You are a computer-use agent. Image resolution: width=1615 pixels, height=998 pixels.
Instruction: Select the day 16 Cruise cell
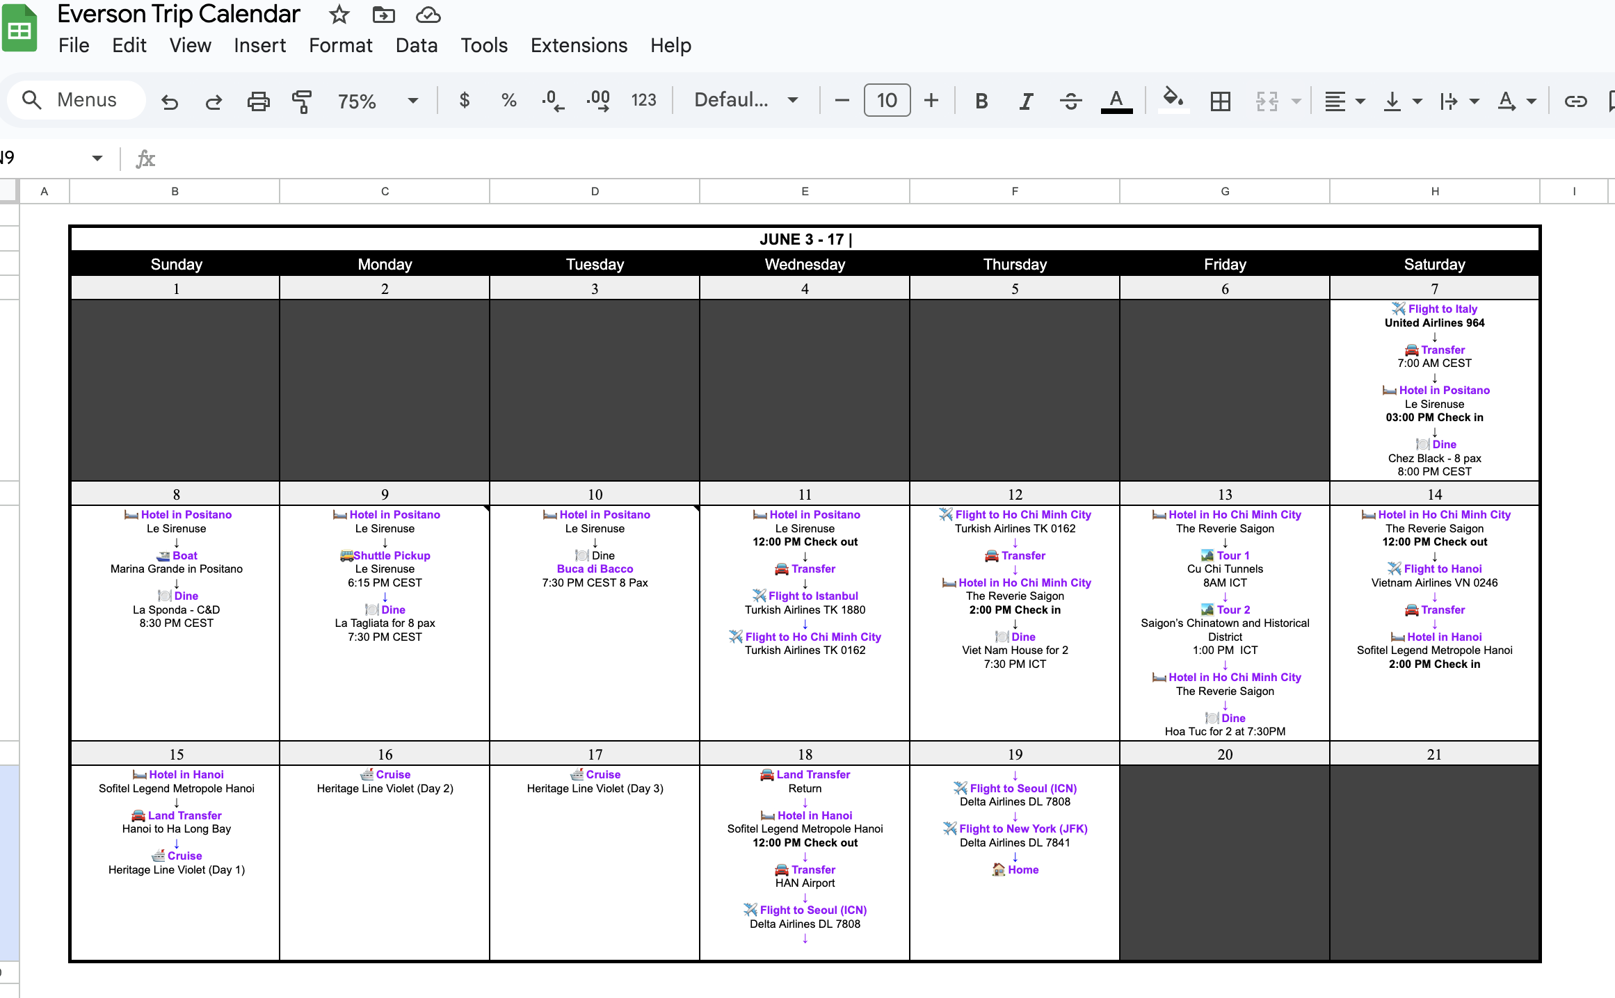point(385,862)
